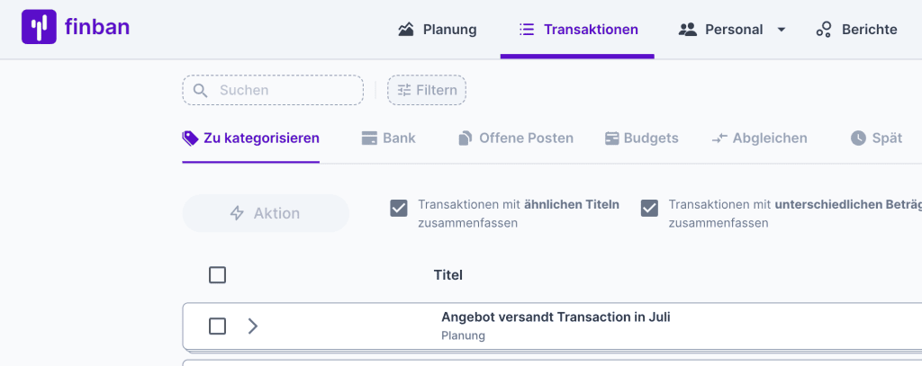Click the Spät clock icon
The image size is (922, 366).
coord(858,138)
